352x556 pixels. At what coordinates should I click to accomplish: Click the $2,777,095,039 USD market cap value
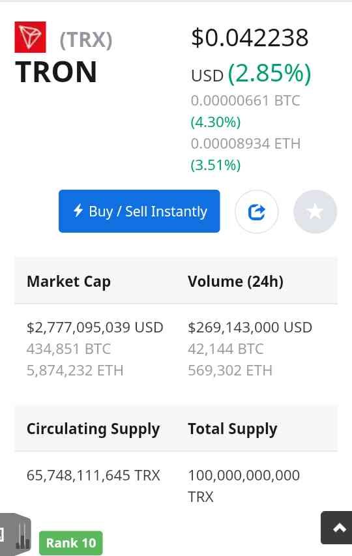click(95, 327)
